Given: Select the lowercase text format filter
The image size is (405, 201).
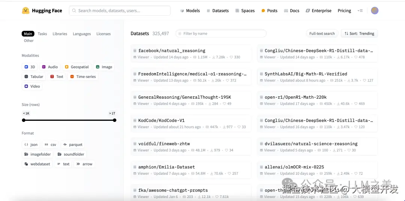Looking at the screenshot, I should [63, 164].
